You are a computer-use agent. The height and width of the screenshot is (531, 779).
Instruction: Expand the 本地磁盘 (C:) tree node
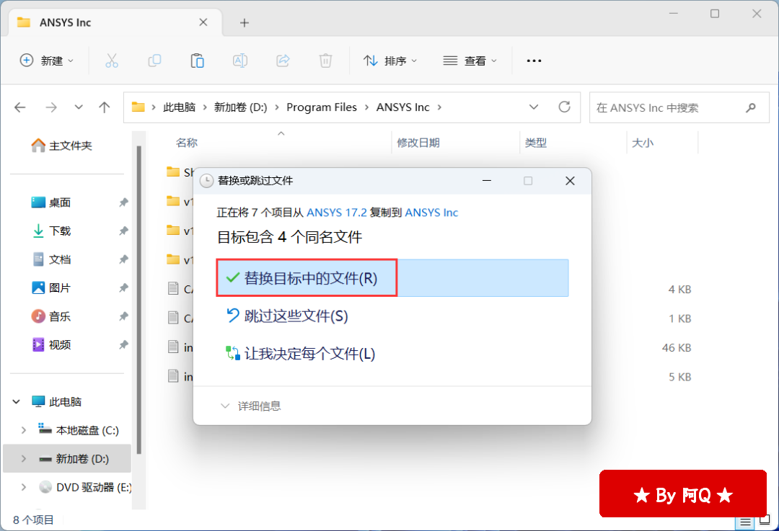click(23, 430)
